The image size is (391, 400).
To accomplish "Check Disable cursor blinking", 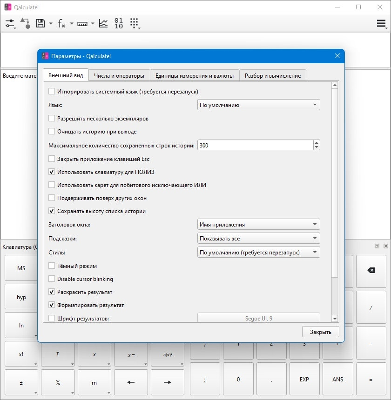I will click(x=52, y=279).
